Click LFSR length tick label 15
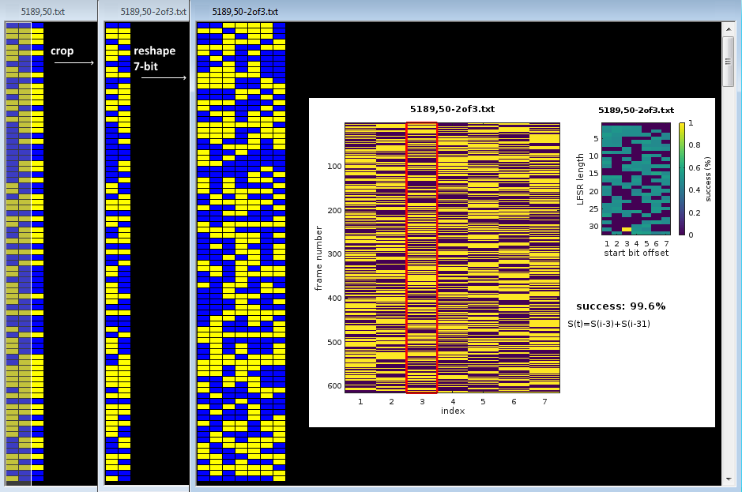 [x=593, y=173]
